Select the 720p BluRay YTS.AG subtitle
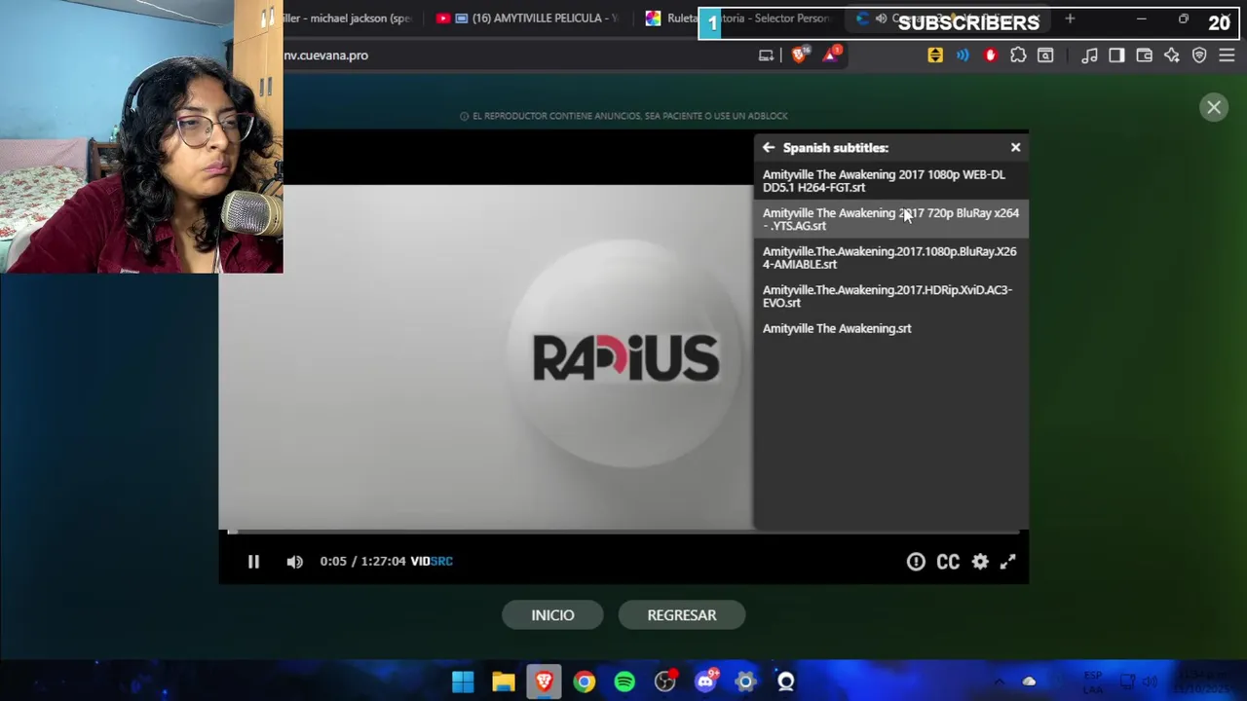The image size is (1247, 701). [890, 219]
